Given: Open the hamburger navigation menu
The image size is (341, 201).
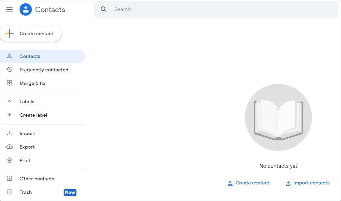Looking at the screenshot, I should (9, 9).
